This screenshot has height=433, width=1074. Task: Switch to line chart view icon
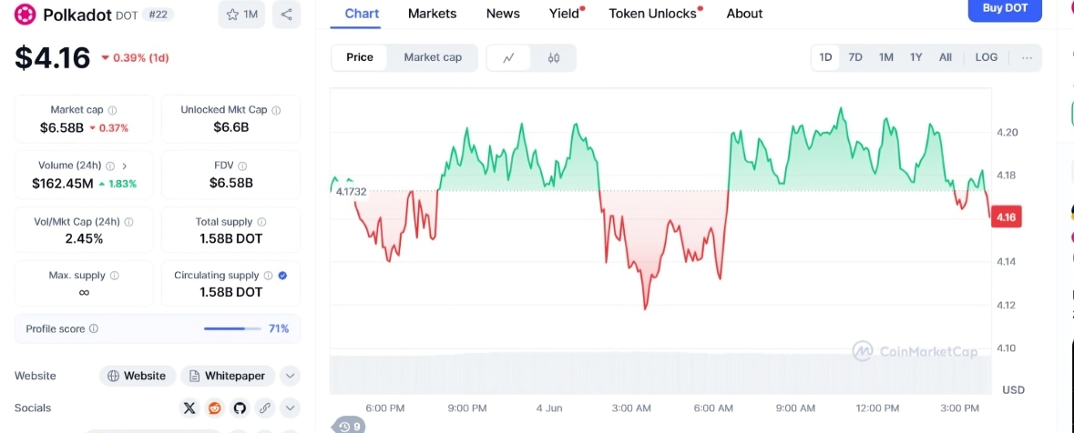[509, 57]
